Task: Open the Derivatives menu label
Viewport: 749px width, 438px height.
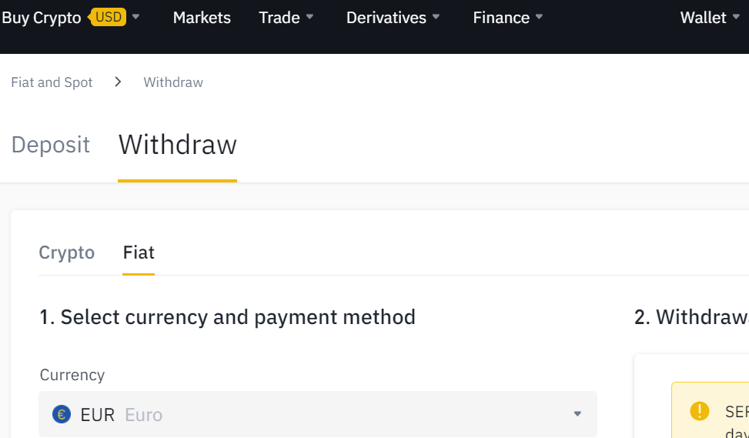Action: click(386, 18)
